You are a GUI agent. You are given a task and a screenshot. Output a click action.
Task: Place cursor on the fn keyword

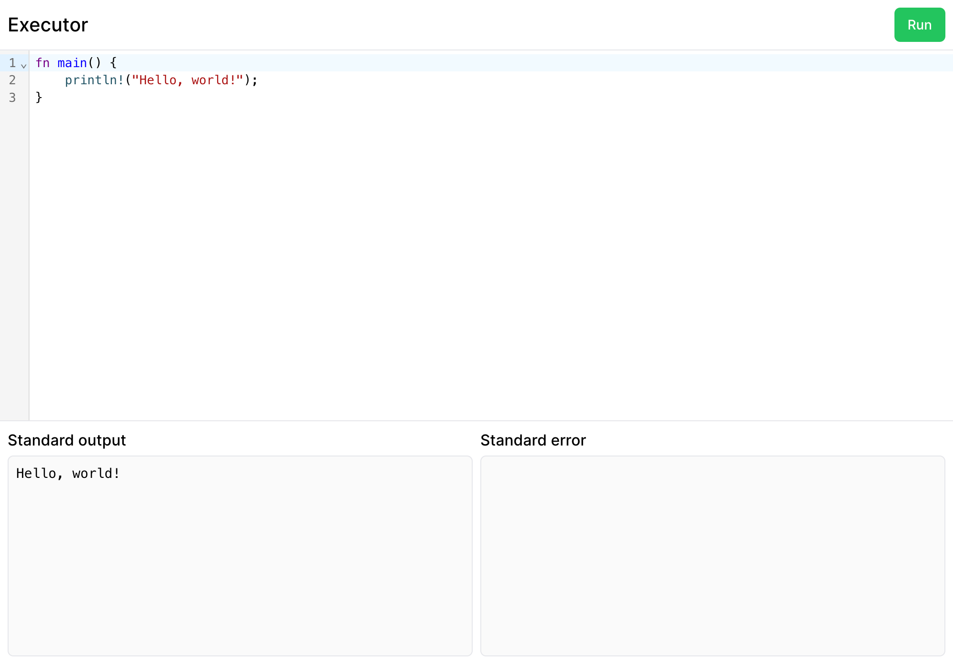click(x=43, y=62)
